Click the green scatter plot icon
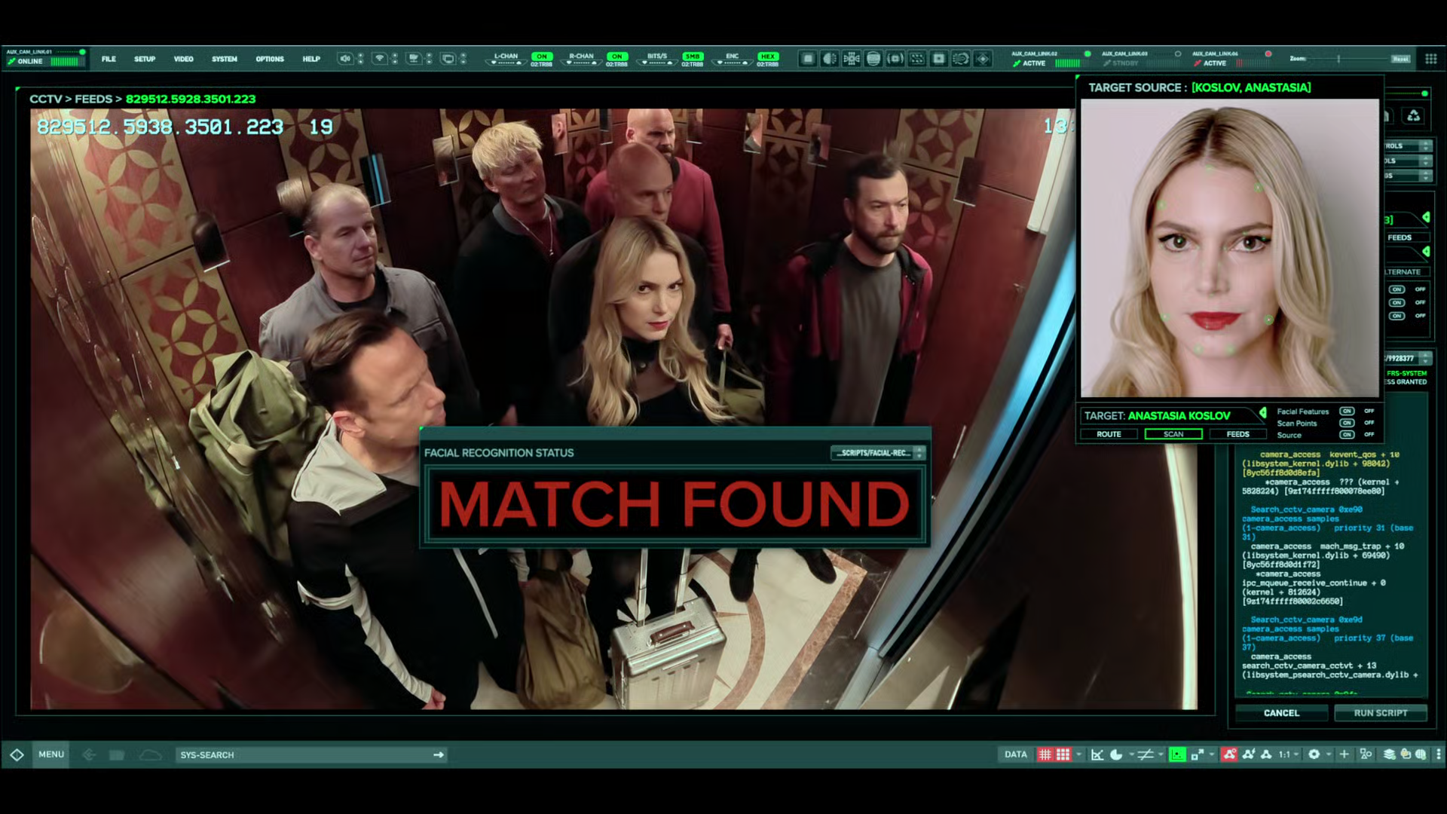The width and height of the screenshot is (1447, 814). (x=1176, y=754)
